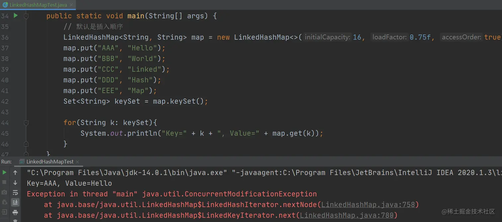Click the exit icon in Run toolbar
The image size is (502, 222).
pos(5,212)
